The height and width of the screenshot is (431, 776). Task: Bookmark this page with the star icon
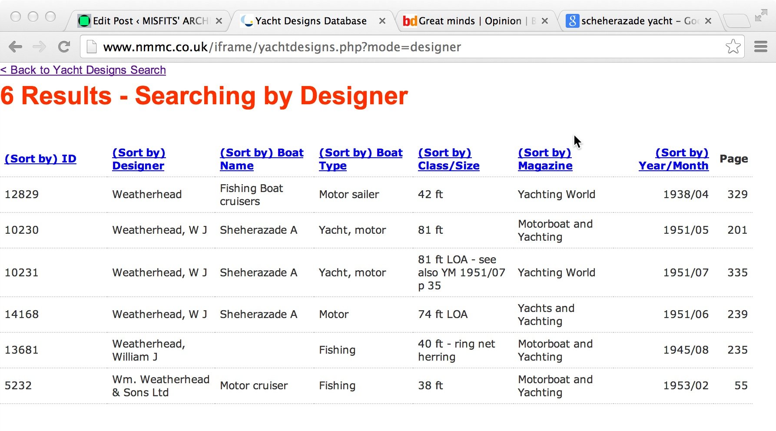[x=733, y=46]
